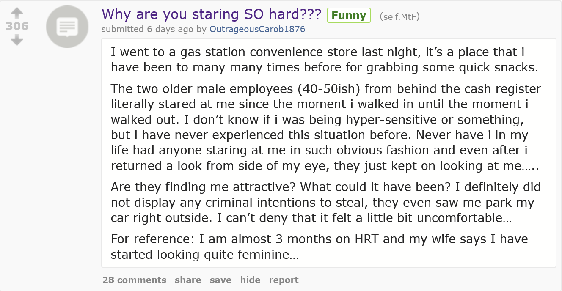Report the post using the report link
Image resolution: width=562 pixels, height=291 pixels.
pos(284,280)
